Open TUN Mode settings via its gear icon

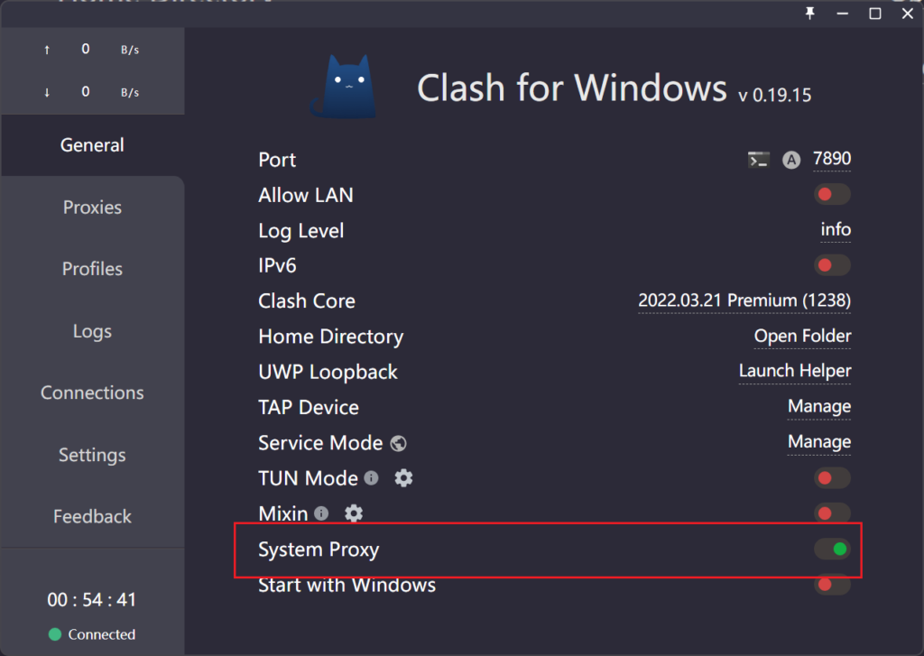coord(403,478)
